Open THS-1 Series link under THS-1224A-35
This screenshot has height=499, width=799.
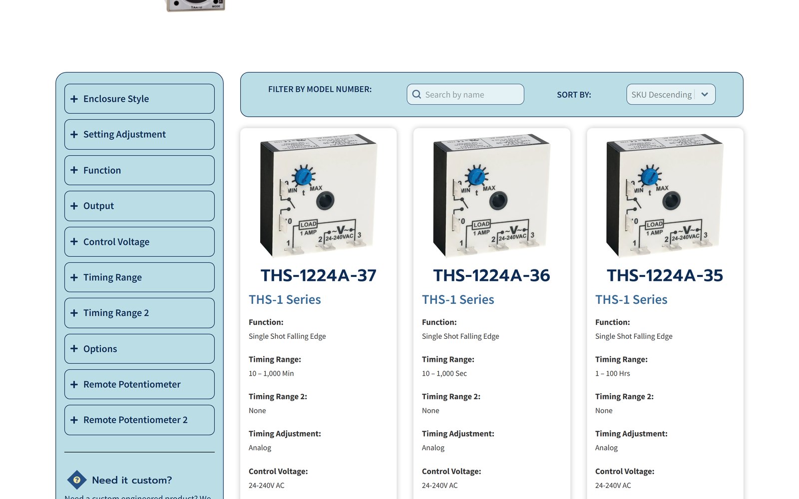point(631,299)
